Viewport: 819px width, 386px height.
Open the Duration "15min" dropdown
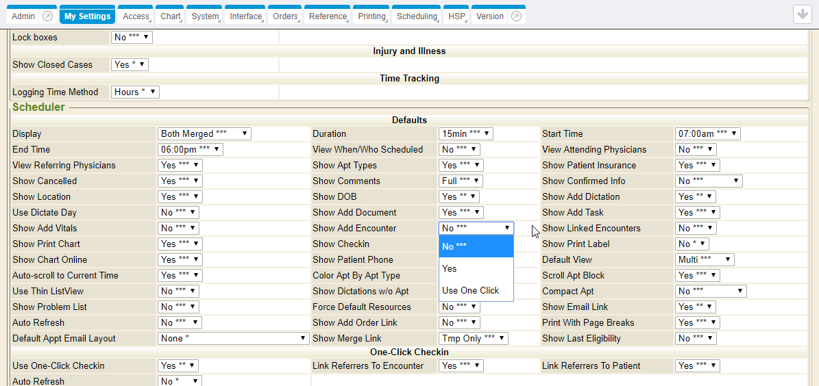(465, 134)
